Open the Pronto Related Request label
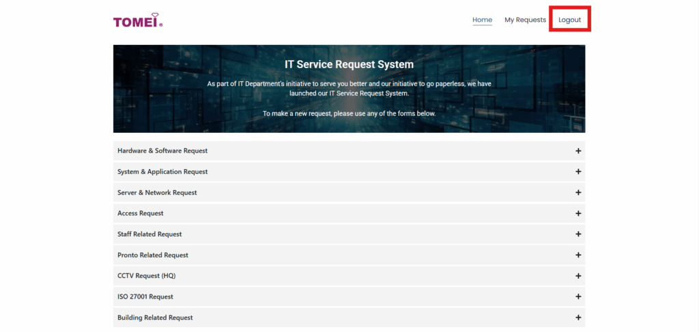Screen dimensions: 699x332 pos(153,255)
